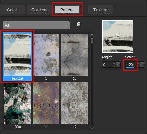Select pattern thumbnail labeled 1
This screenshot has height=134, width=147.
tap(46, 57)
